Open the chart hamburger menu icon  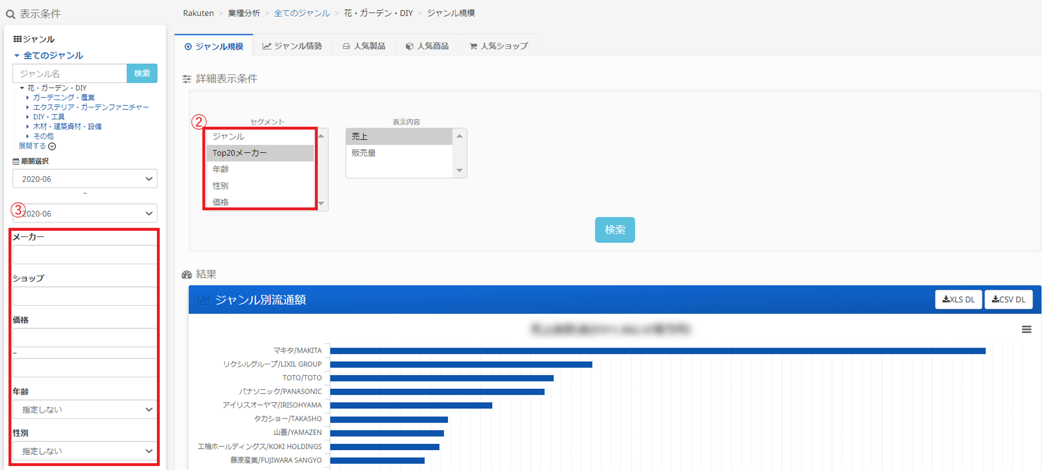[x=1026, y=329]
